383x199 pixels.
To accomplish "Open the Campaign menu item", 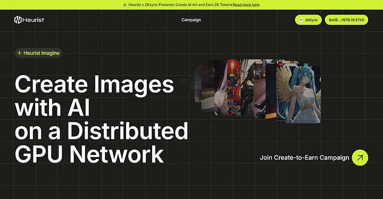I will (191, 20).
